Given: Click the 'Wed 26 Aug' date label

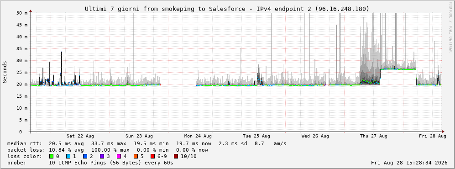Looking at the screenshot, I should point(315,136).
